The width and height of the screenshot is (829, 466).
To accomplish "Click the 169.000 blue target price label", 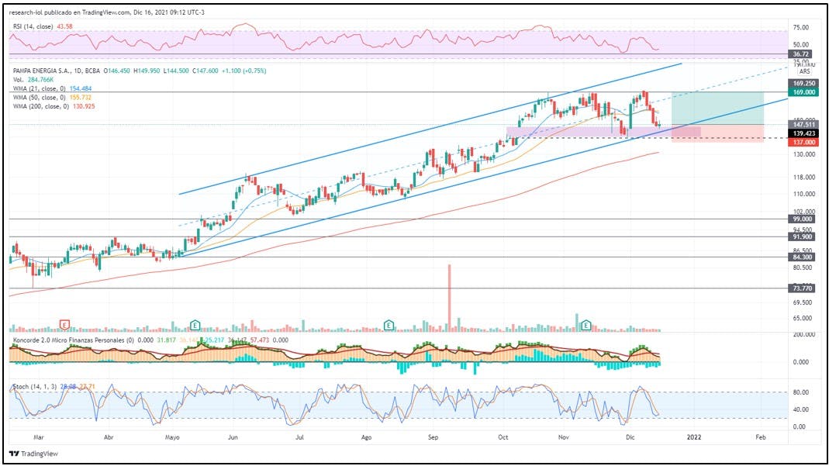I will [x=803, y=92].
